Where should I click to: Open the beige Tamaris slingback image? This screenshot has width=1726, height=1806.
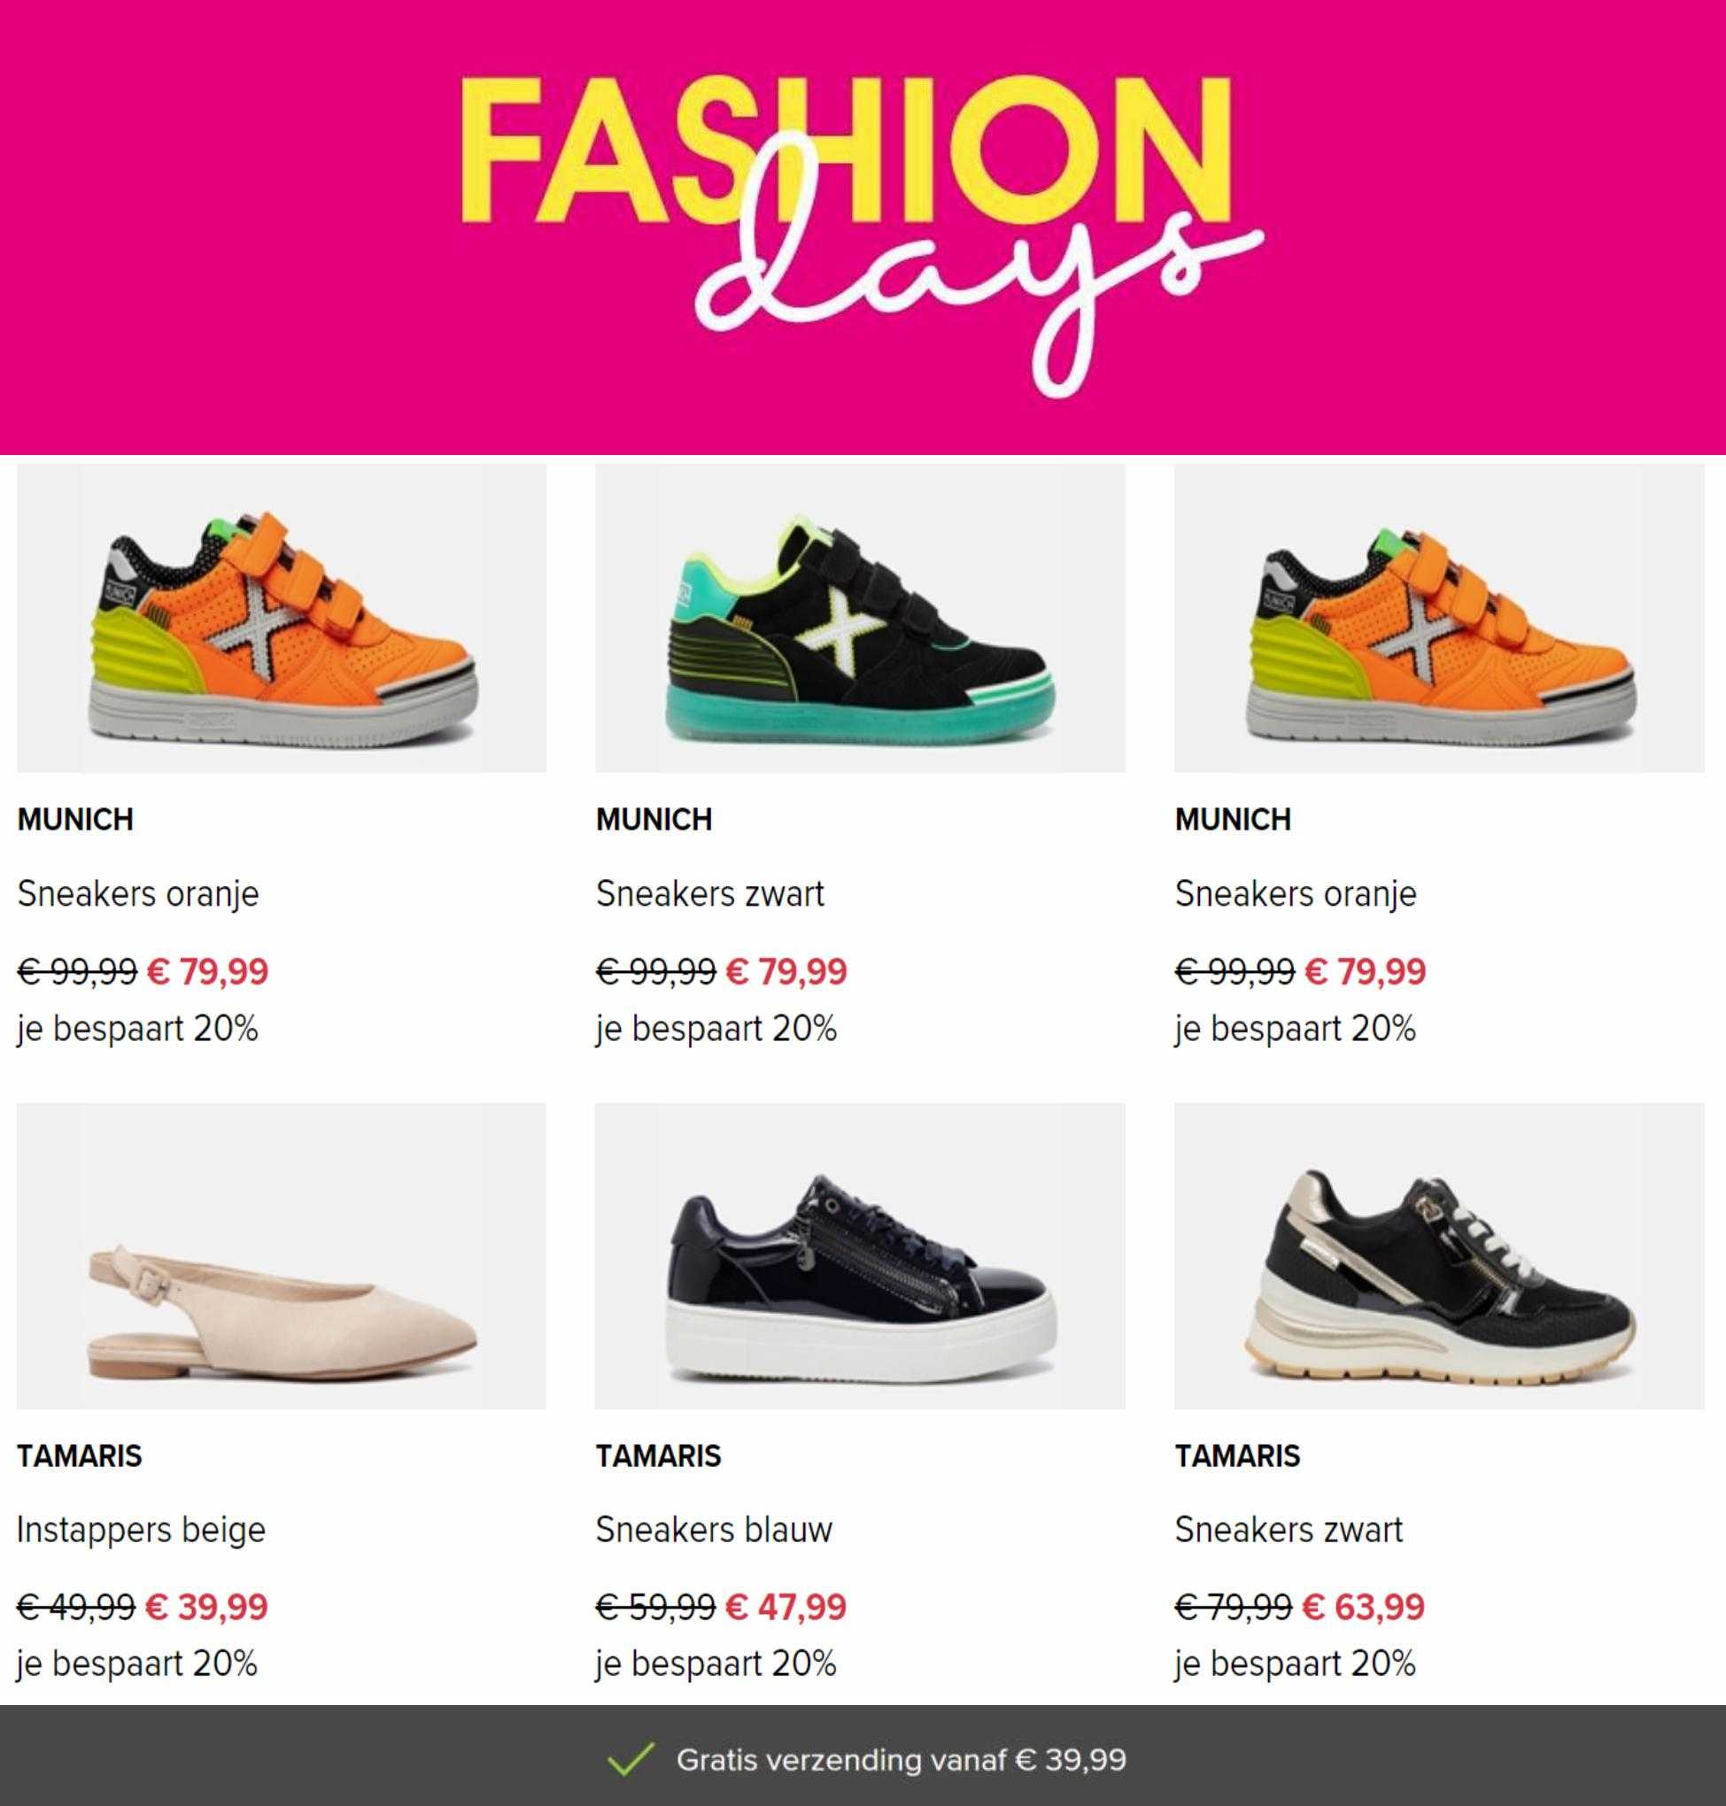[282, 1256]
